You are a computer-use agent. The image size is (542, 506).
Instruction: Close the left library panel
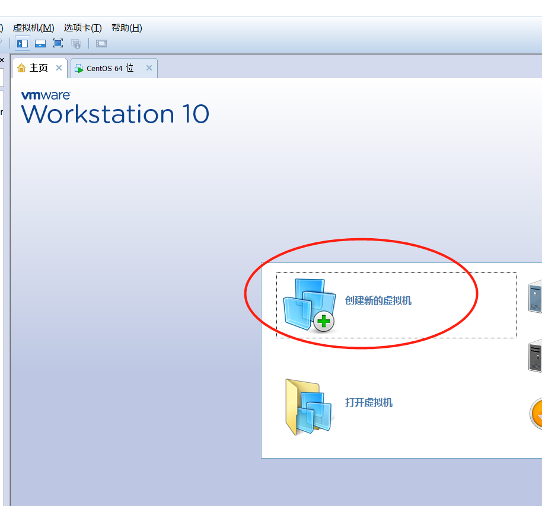2,60
